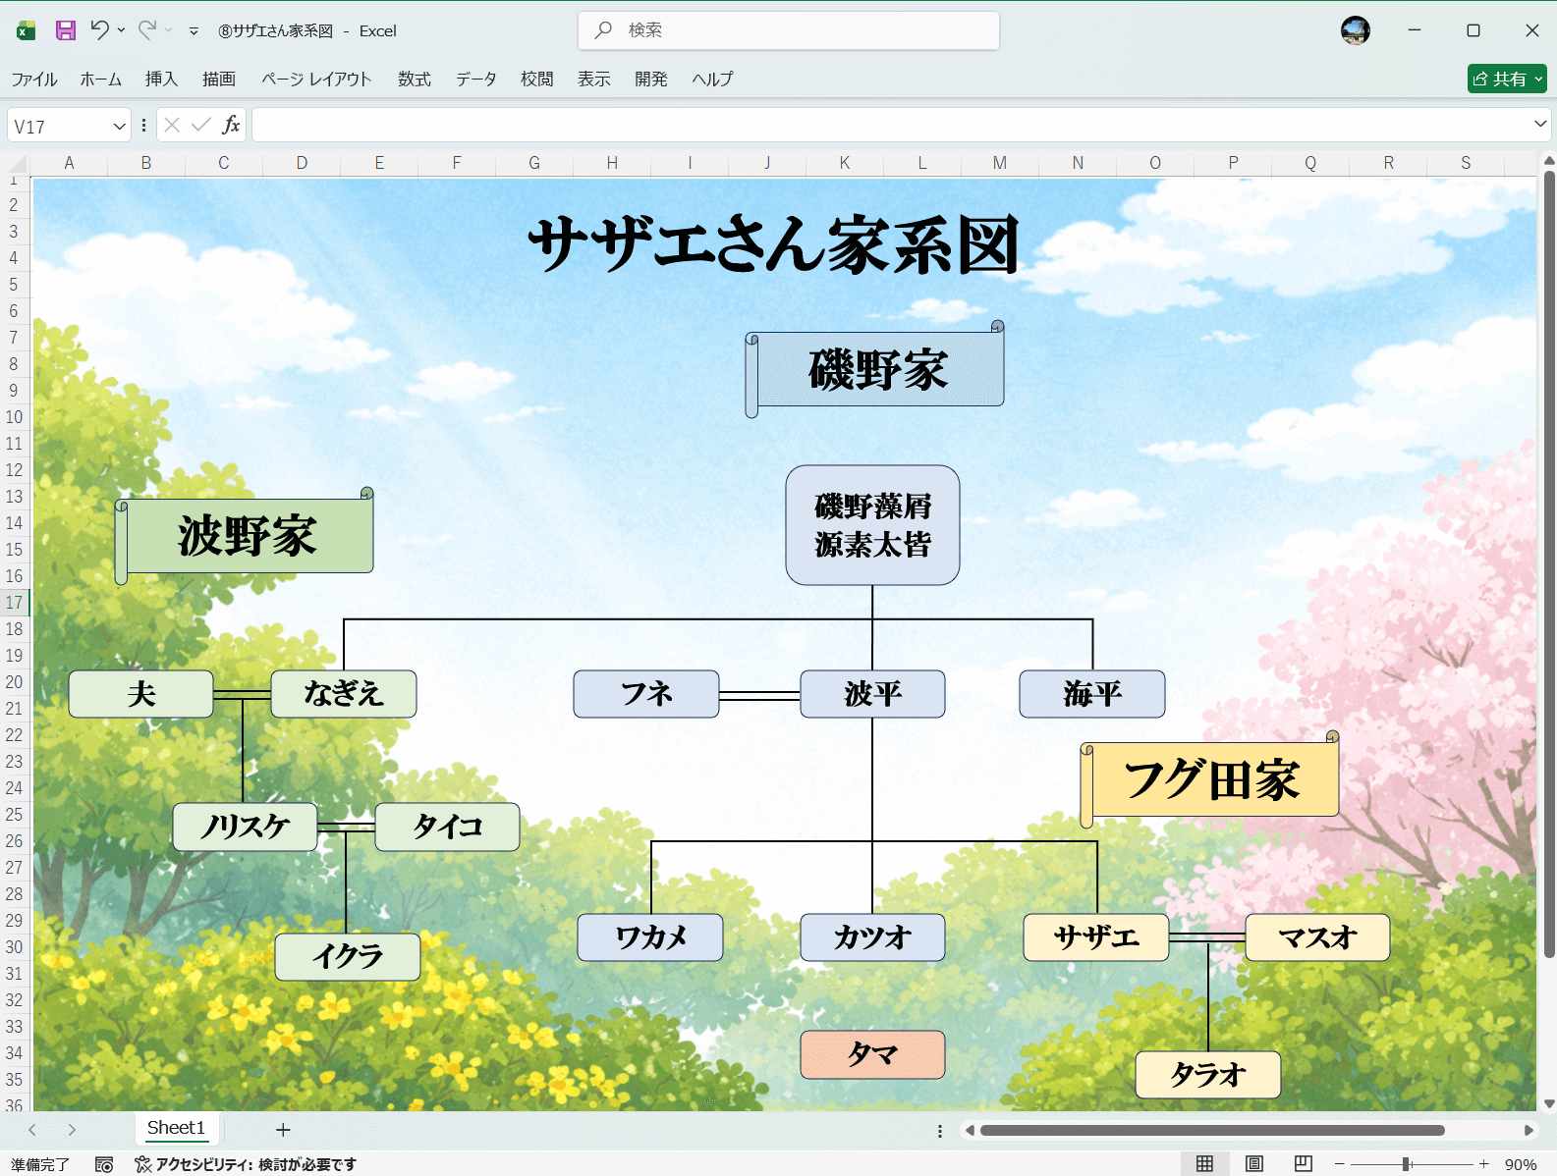Open the 描画 tab
The image size is (1557, 1176).
[219, 79]
